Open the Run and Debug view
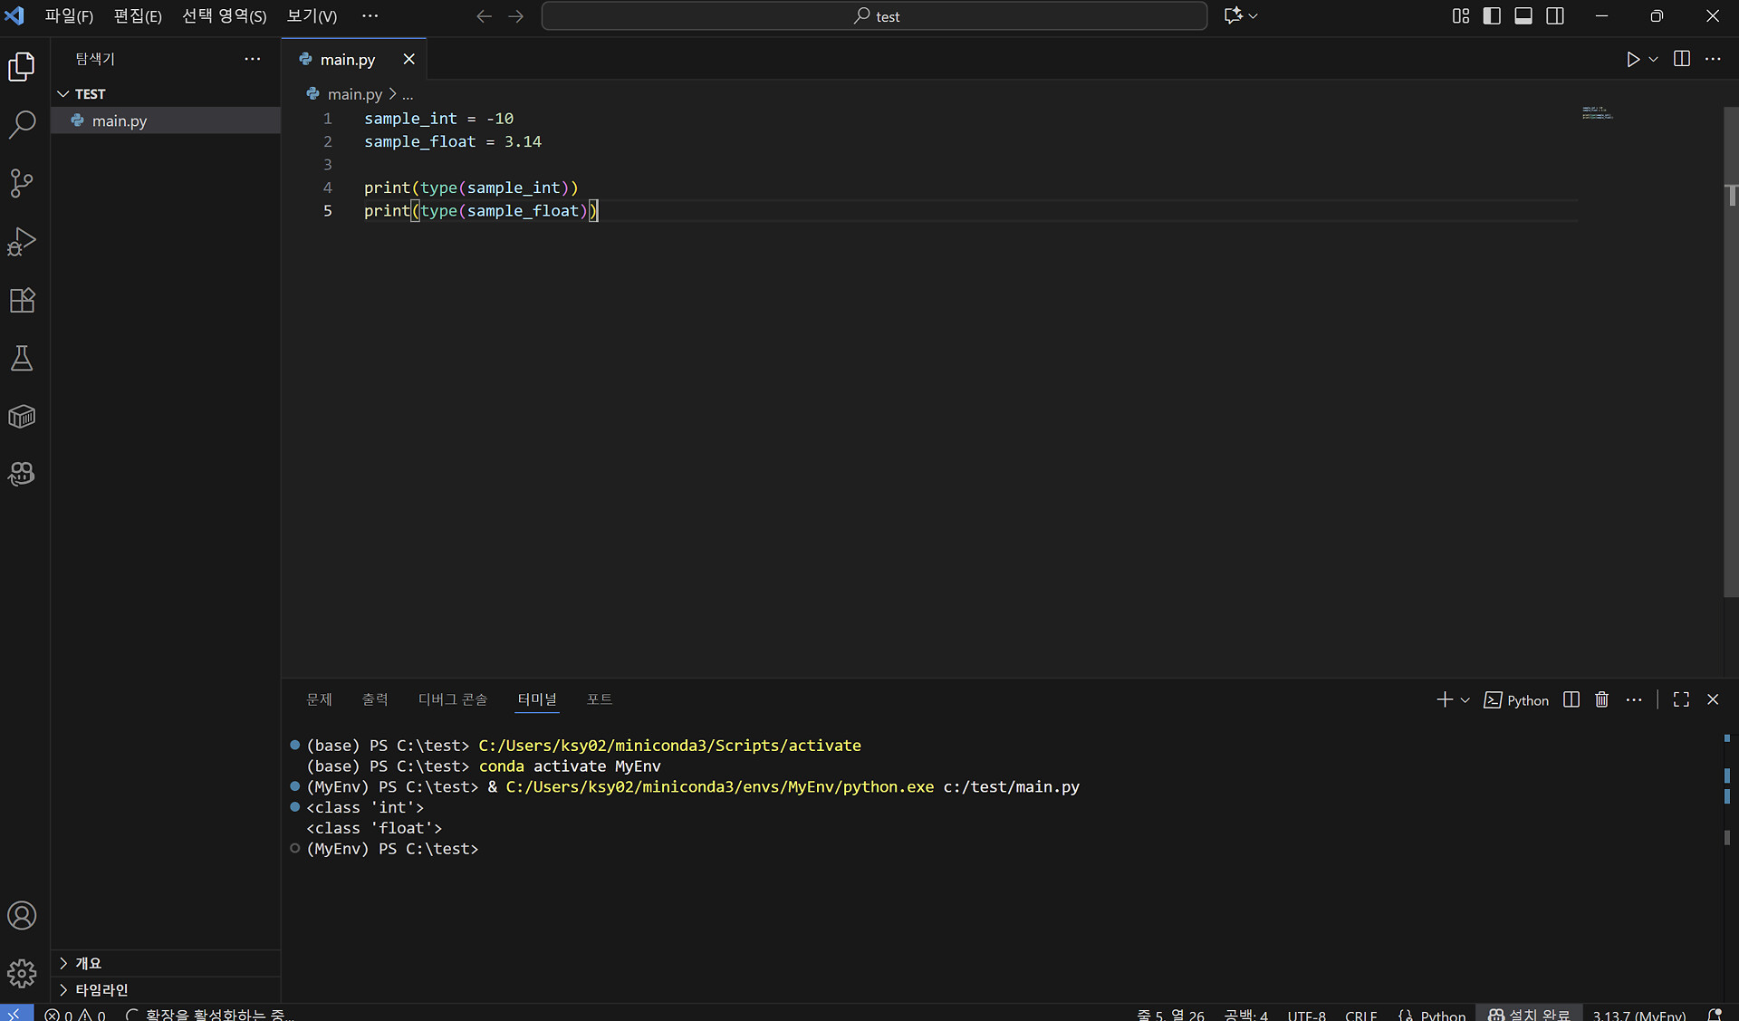The width and height of the screenshot is (1739, 1021). click(22, 241)
